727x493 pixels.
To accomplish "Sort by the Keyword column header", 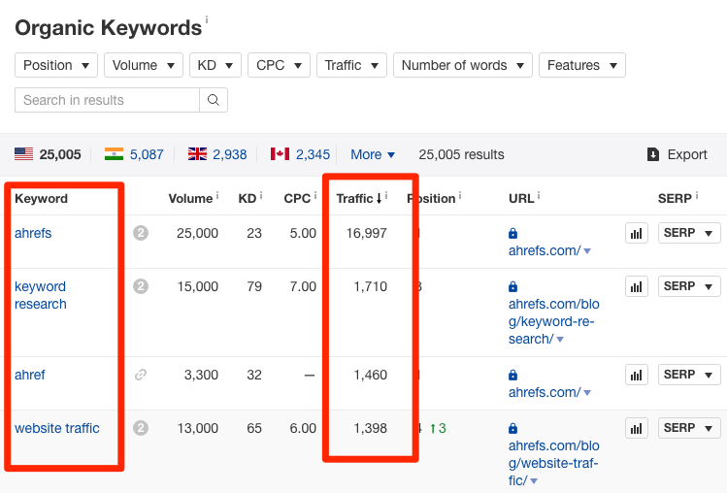I will [x=42, y=199].
